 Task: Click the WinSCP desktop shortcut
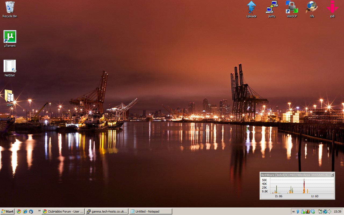(292, 8)
